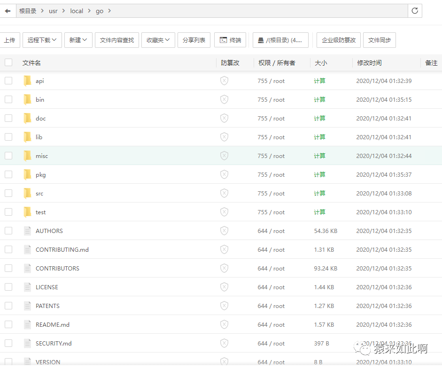Click tamper-proof shield for CONTRIBUTING.md
This screenshot has width=442, height=368.
pos(224,249)
